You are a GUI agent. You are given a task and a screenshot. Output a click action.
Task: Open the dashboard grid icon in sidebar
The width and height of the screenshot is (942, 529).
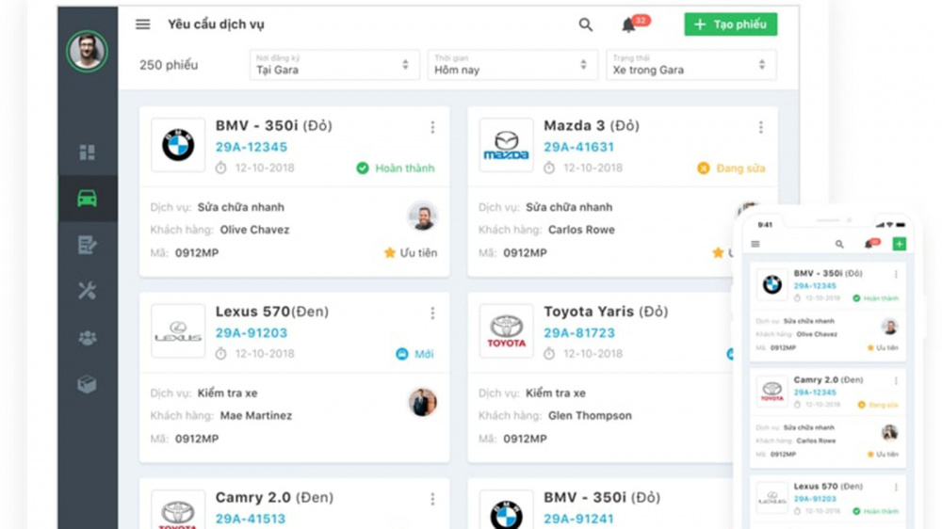87,152
